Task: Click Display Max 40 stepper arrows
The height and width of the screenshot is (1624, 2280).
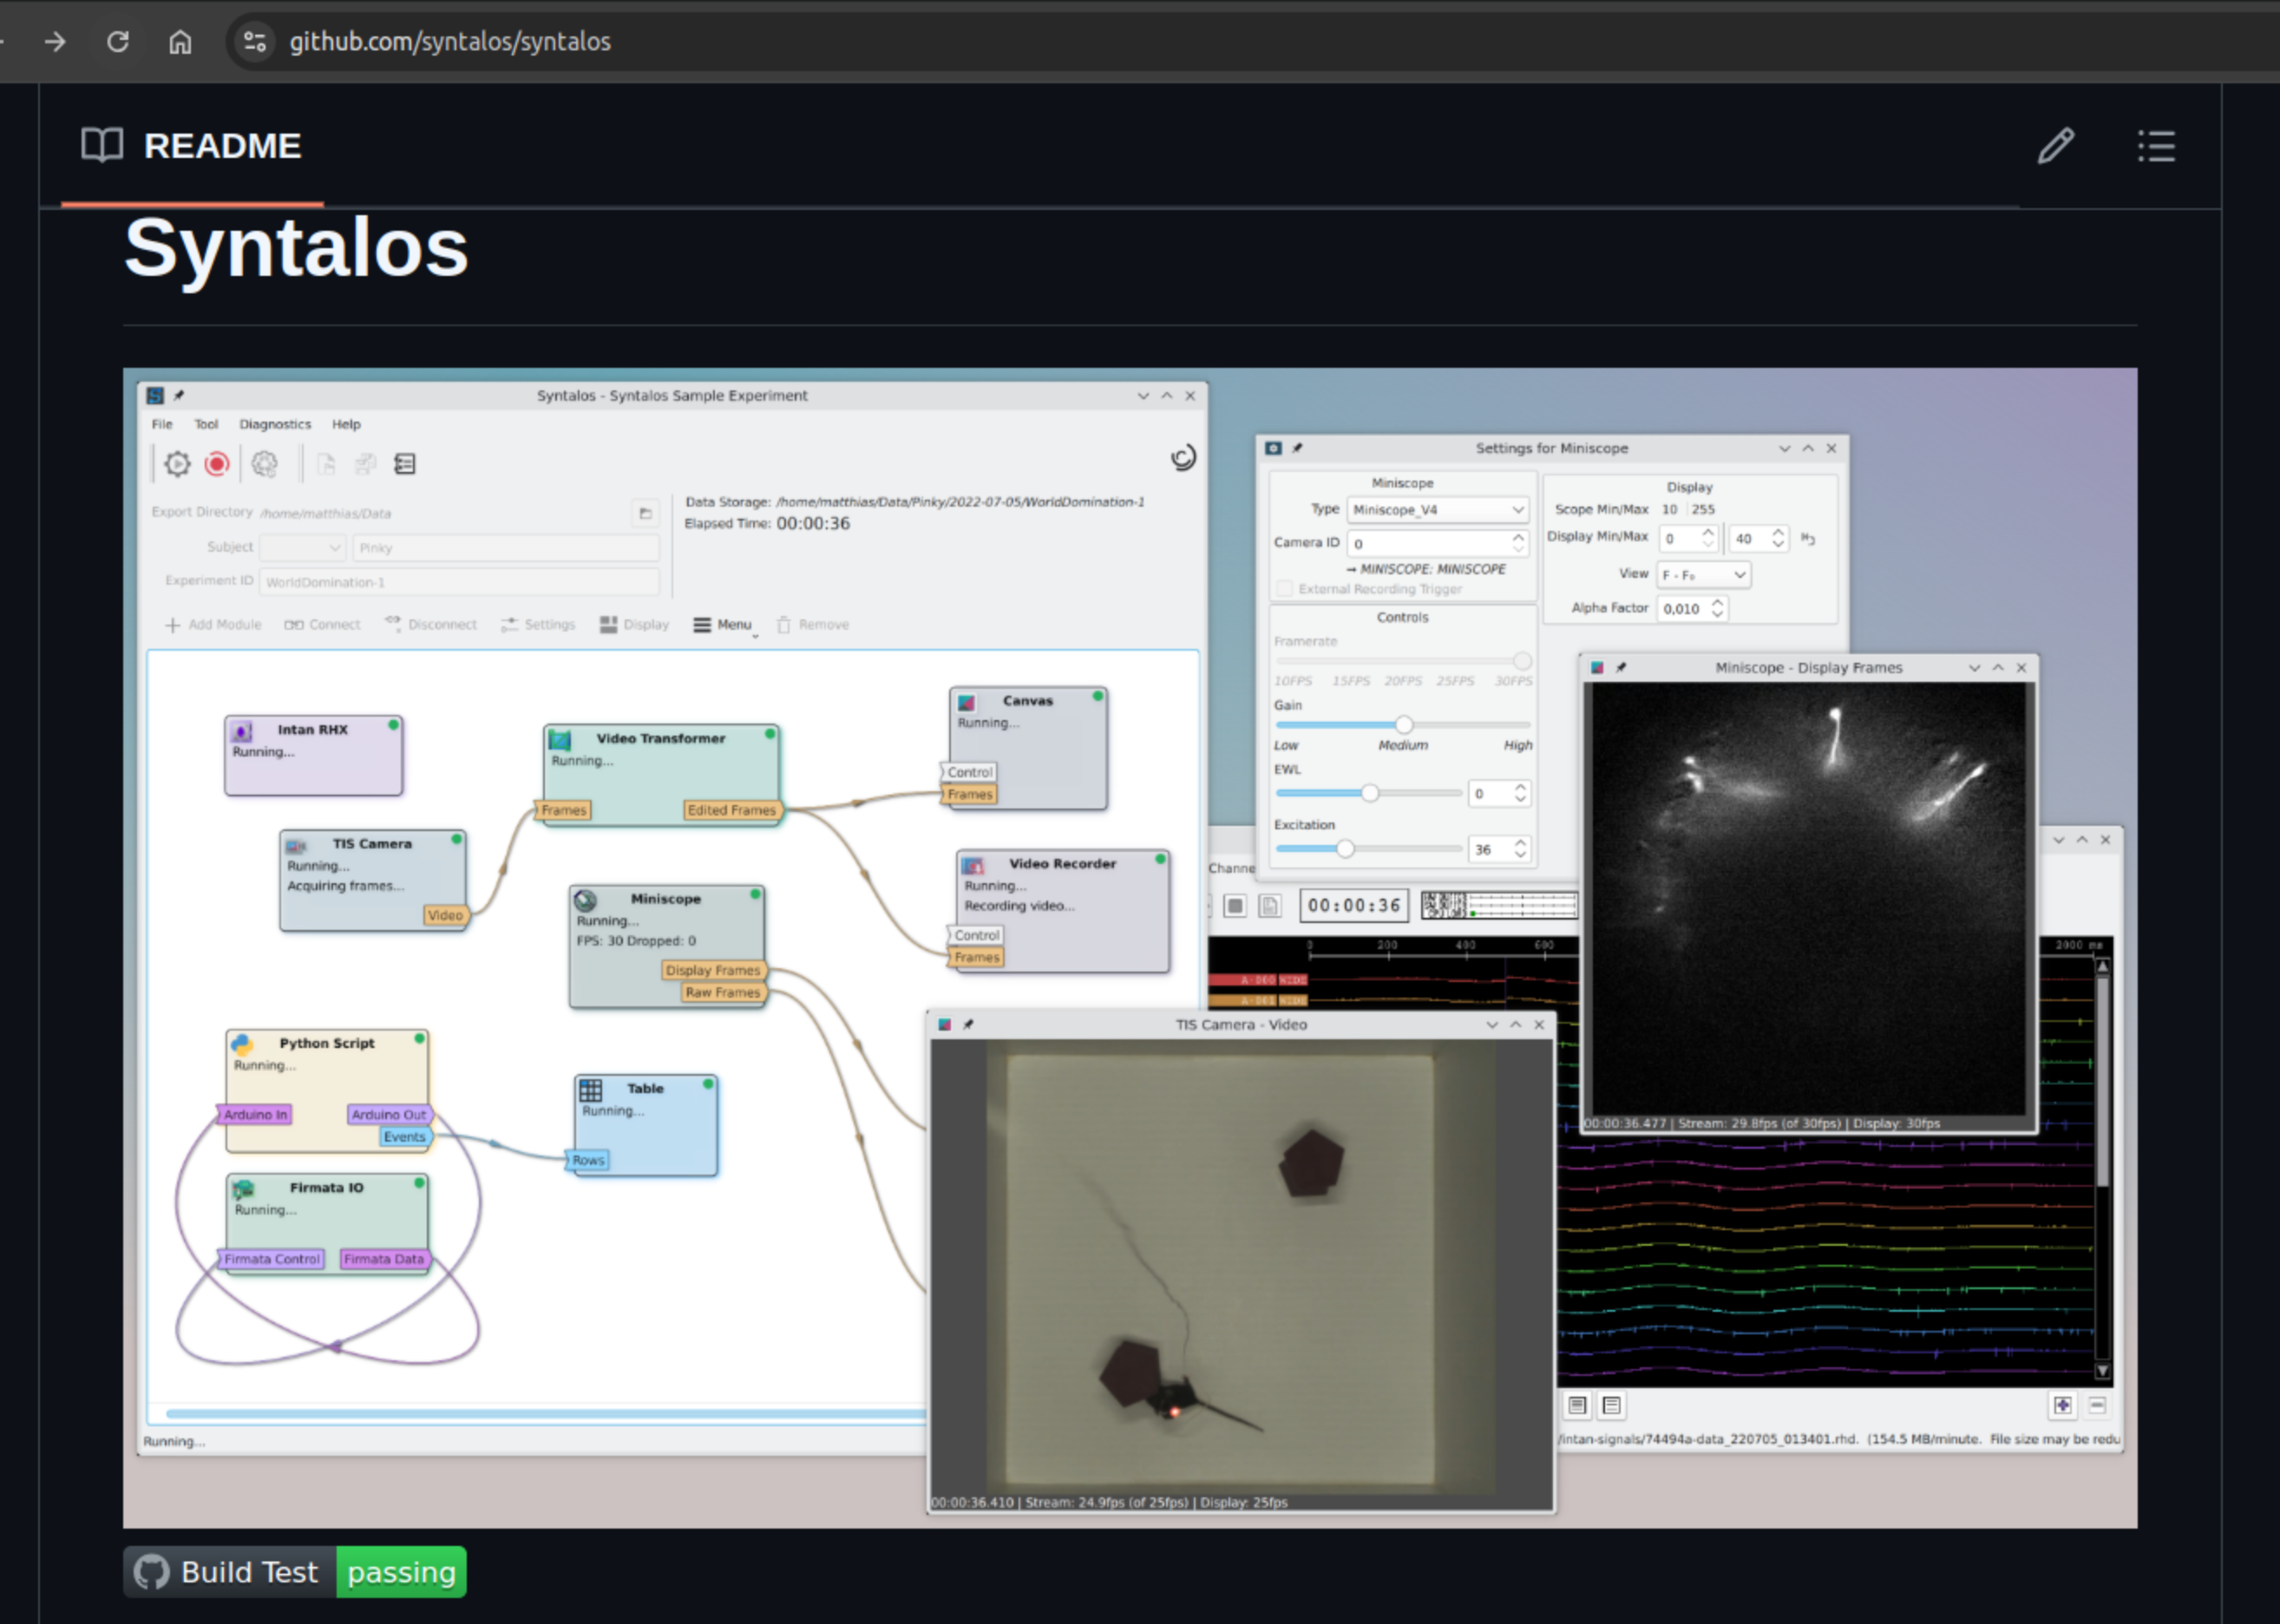Action: tap(1777, 538)
